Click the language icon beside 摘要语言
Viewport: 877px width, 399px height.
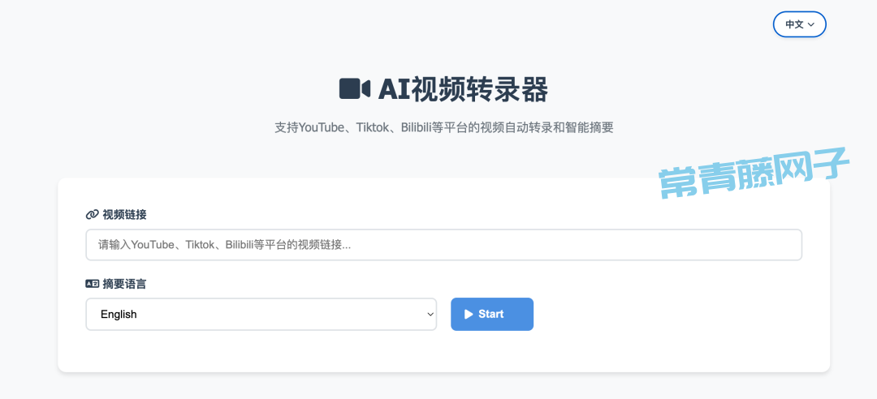92,284
